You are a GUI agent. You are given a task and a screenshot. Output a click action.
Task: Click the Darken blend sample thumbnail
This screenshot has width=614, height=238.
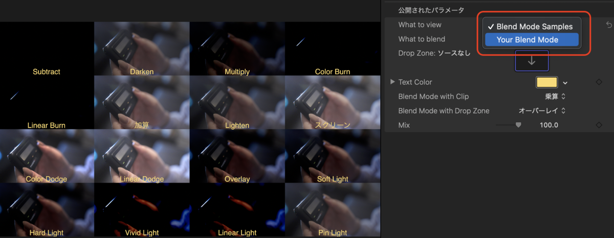click(x=142, y=49)
